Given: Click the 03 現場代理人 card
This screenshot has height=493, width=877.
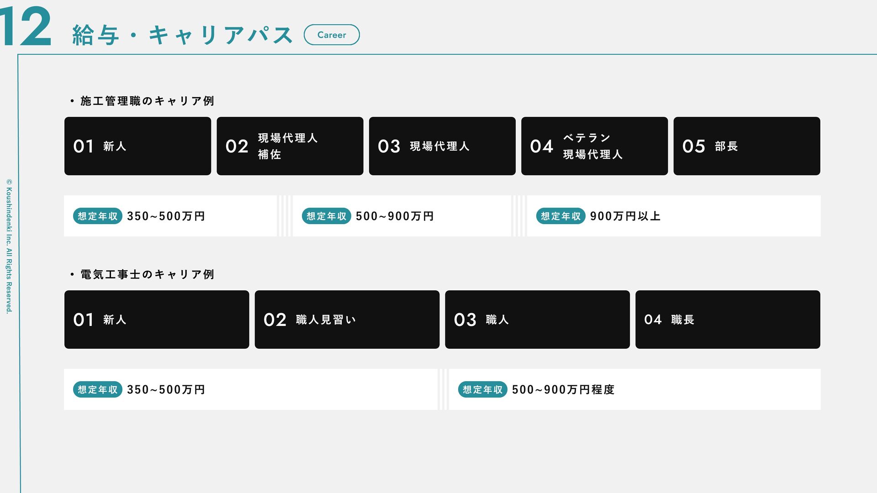Looking at the screenshot, I should (442, 146).
